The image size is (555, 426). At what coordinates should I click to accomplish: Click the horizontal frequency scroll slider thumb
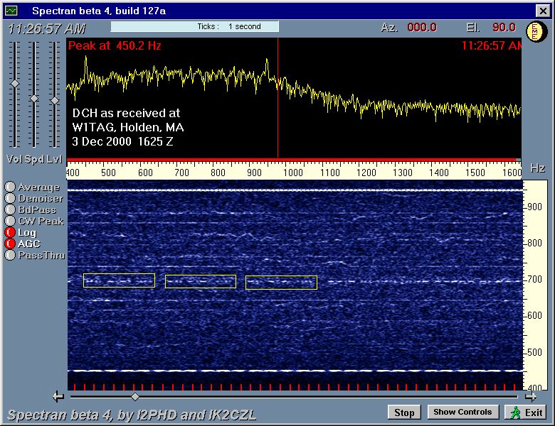coord(135,397)
